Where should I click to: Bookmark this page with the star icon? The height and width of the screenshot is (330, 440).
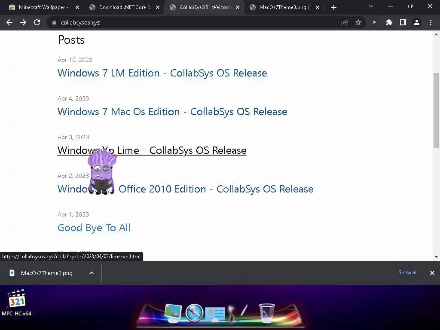358,22
